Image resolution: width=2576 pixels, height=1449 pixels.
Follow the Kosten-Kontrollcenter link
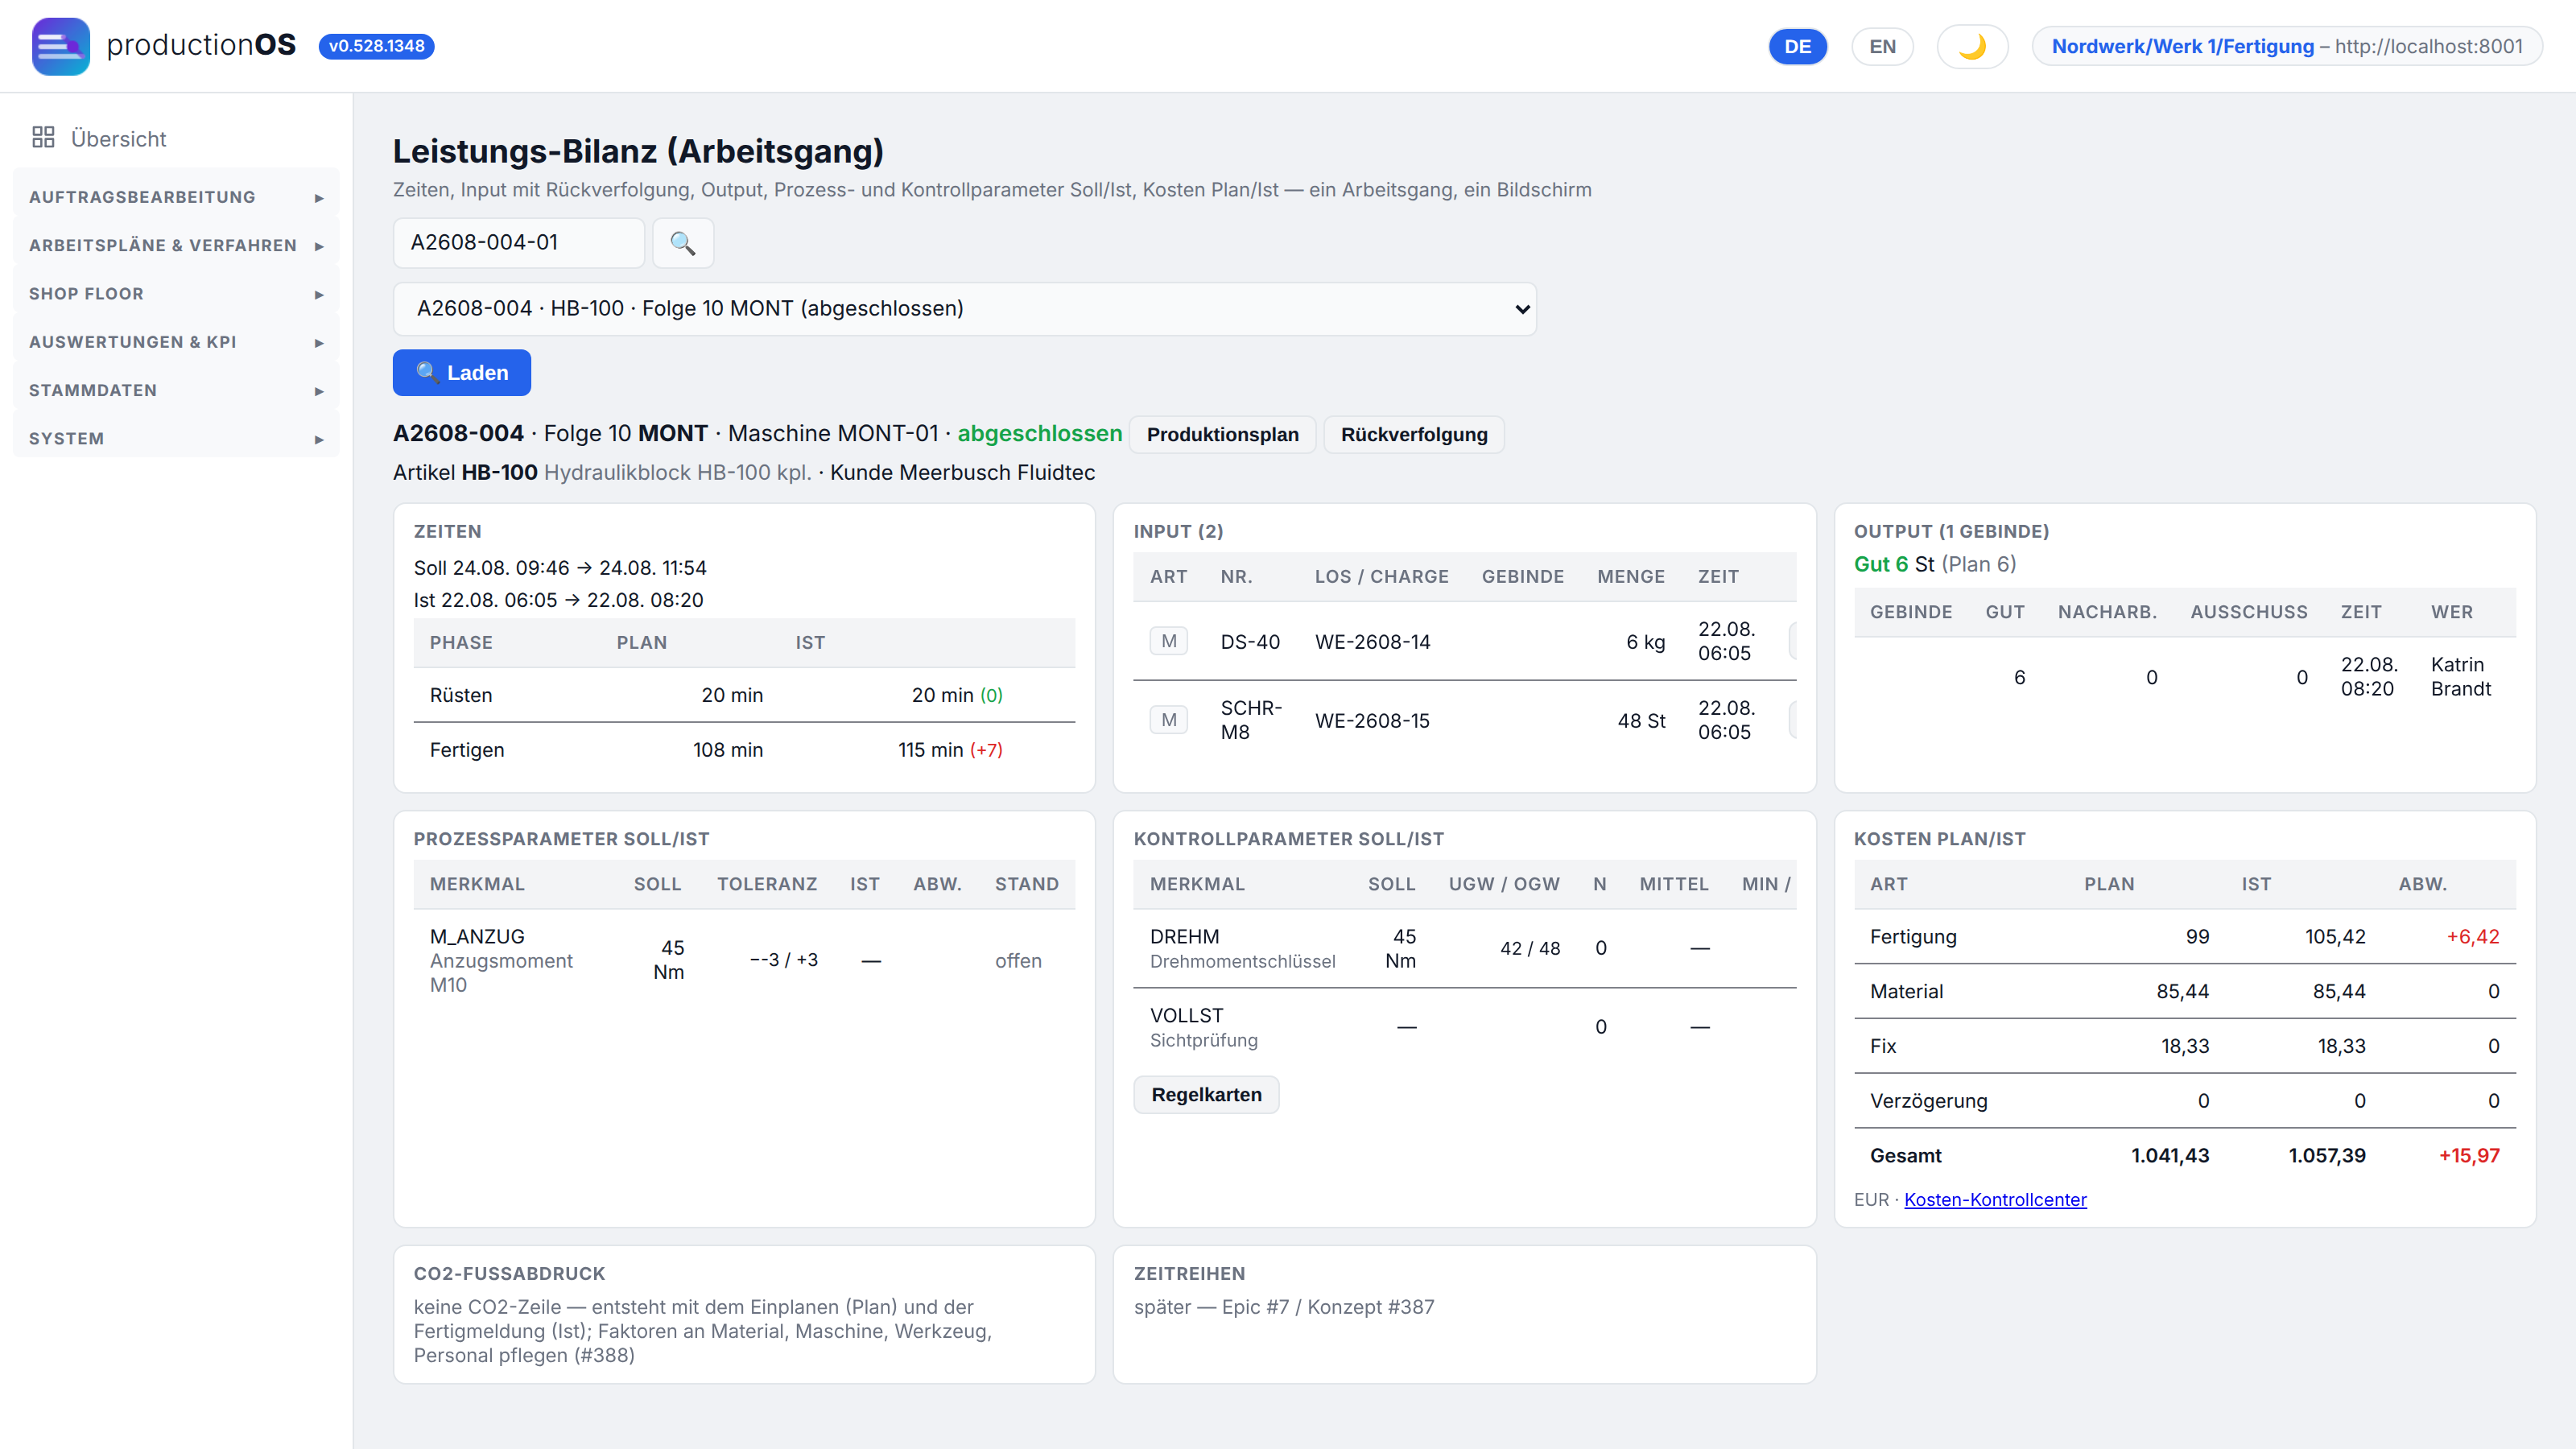coord(1995,1200)
